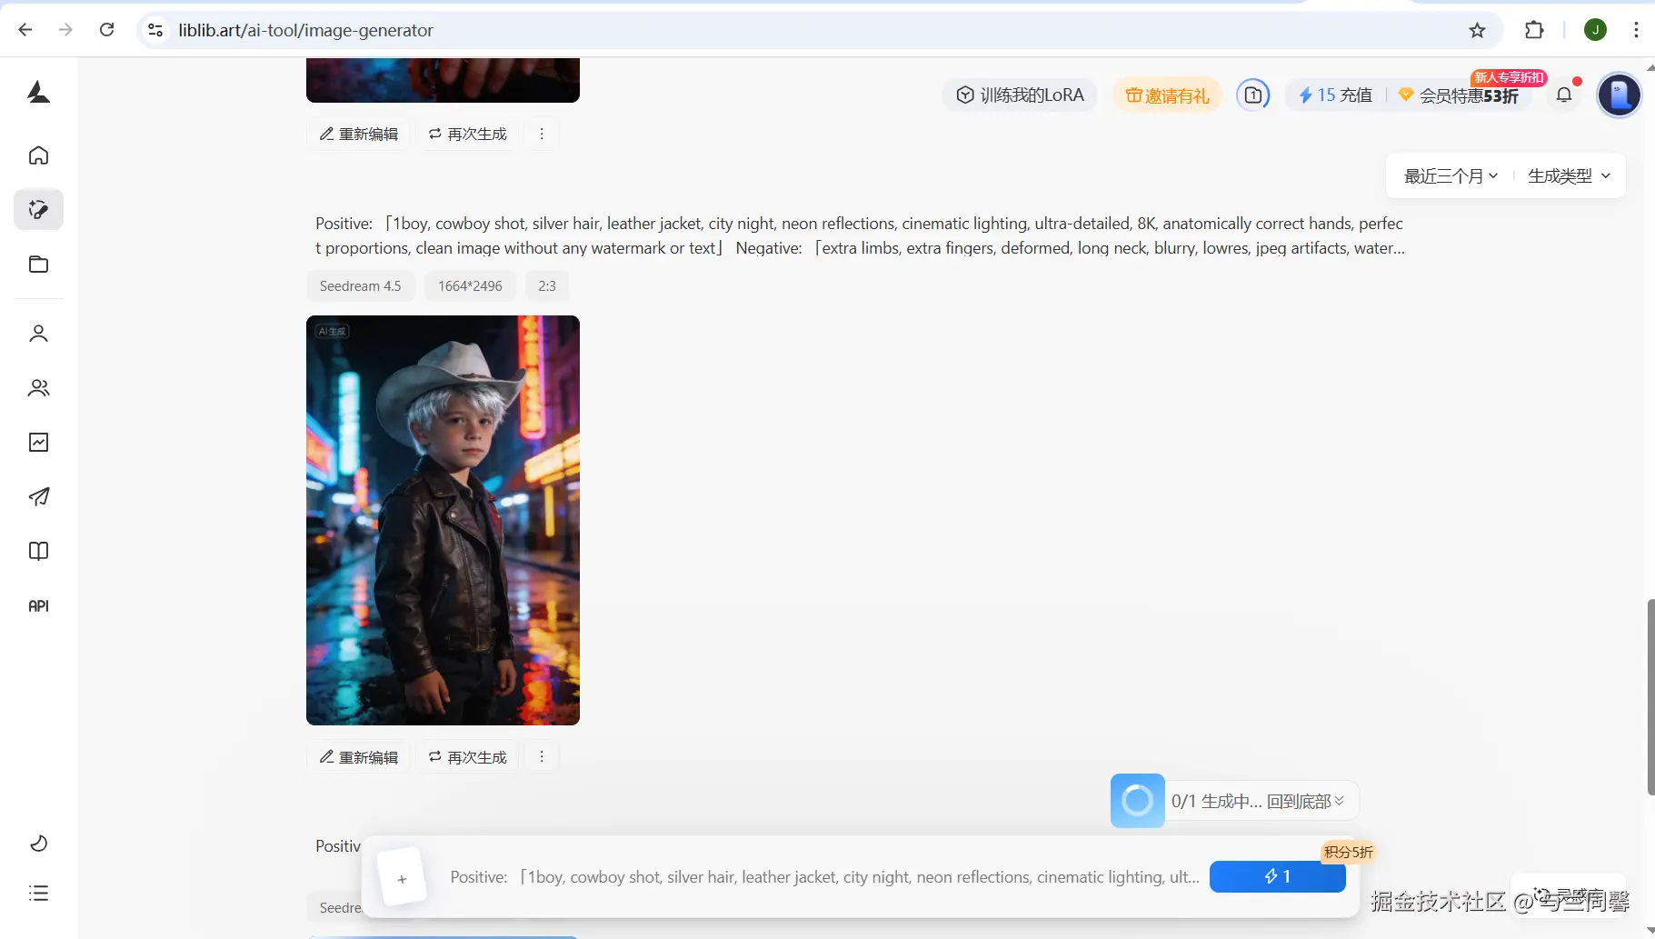Click the browser back arrow

[x=25, y=30]
